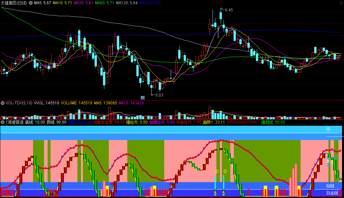Open the F简睿震谱 indicator dropdown chevron

[x=3, y=122]
